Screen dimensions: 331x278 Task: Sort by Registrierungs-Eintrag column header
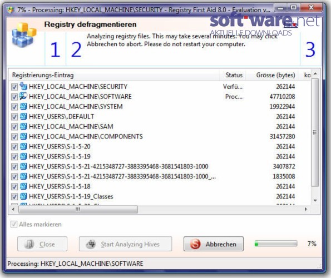[x=114, y=75]
